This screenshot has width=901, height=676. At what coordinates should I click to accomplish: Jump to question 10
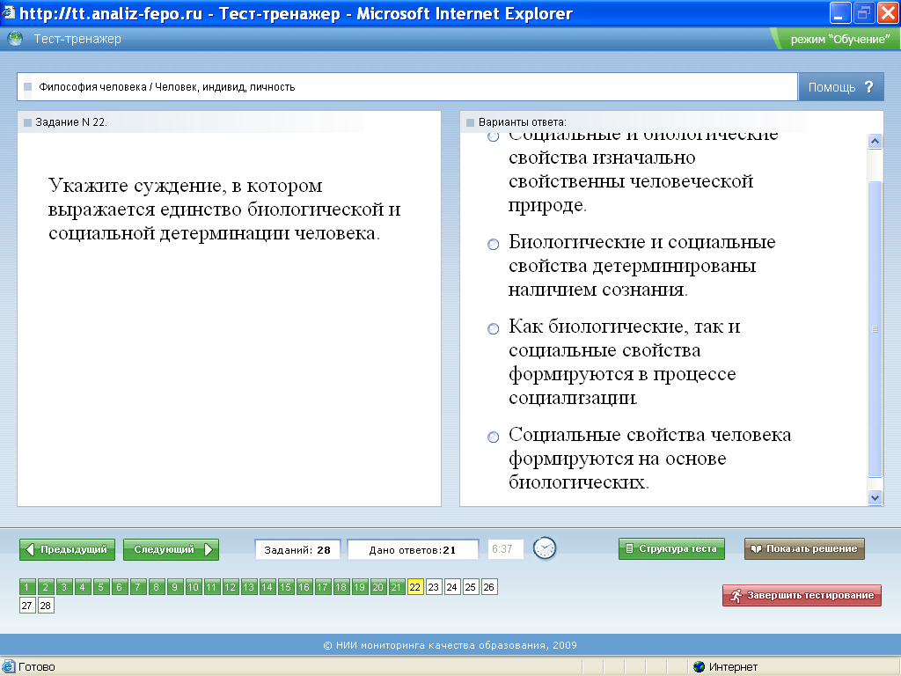pyautogui.click(x=193, y=587)
